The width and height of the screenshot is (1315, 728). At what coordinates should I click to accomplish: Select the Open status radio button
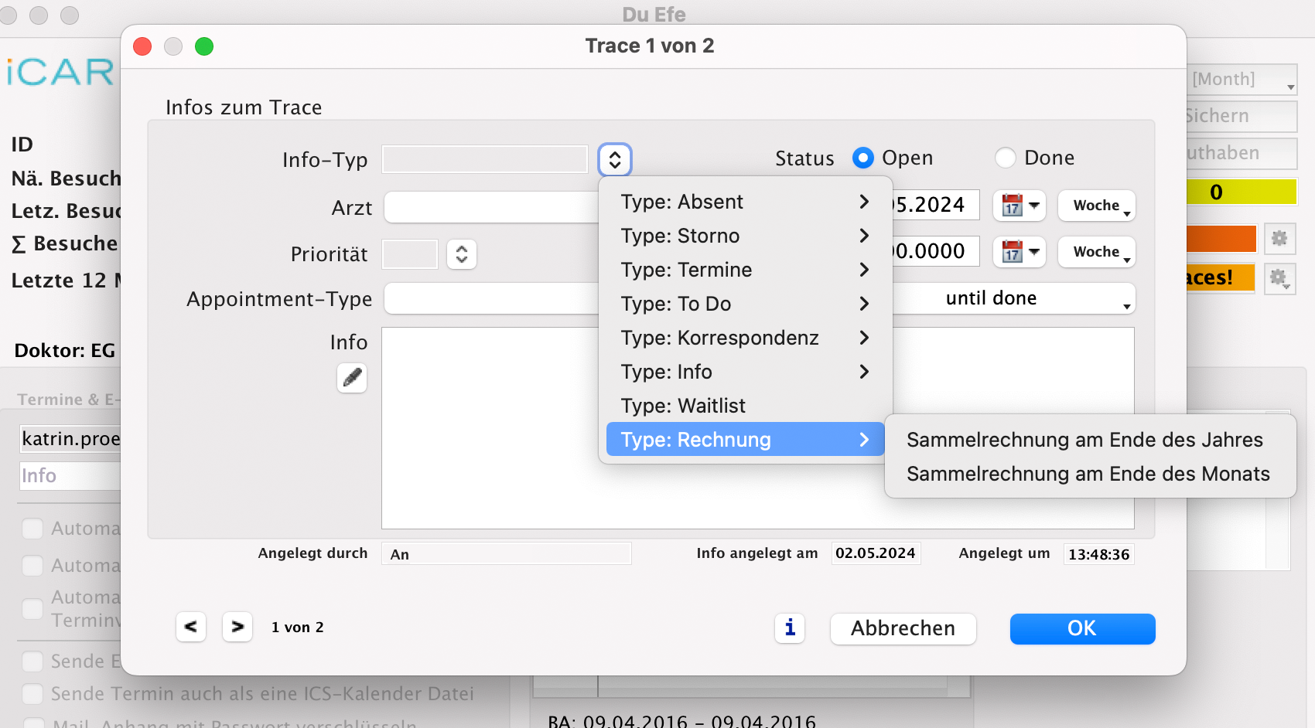[x=863, y=158]
